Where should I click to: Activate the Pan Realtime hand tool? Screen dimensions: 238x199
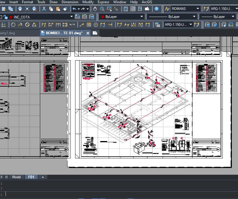pos(94,9)
